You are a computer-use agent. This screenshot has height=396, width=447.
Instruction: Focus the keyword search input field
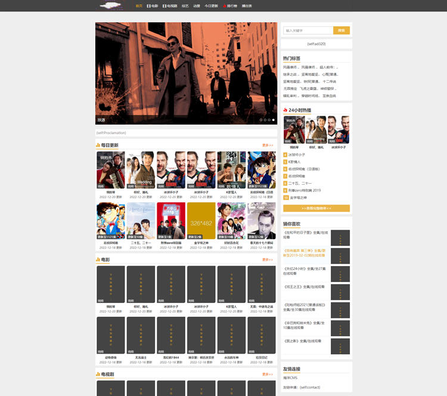point(308,30)
